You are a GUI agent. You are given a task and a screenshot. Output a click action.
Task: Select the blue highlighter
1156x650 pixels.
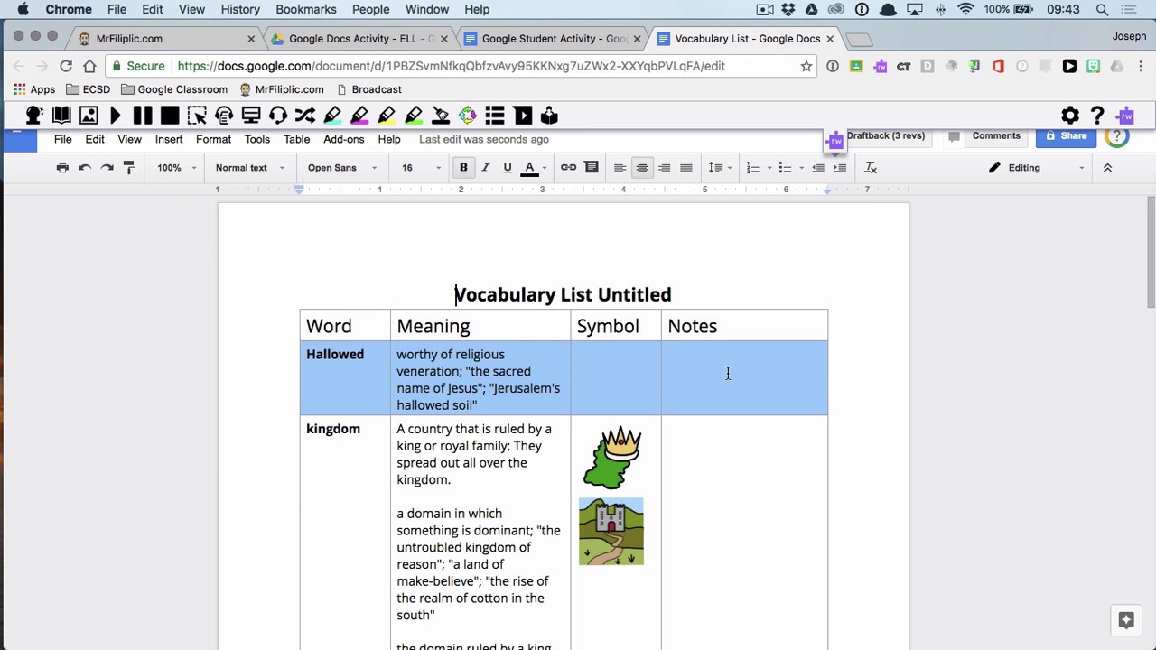[x=332, y=116]
